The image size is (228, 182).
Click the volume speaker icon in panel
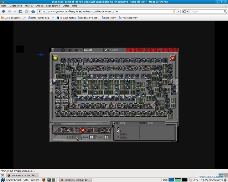[x=226, y=180]
